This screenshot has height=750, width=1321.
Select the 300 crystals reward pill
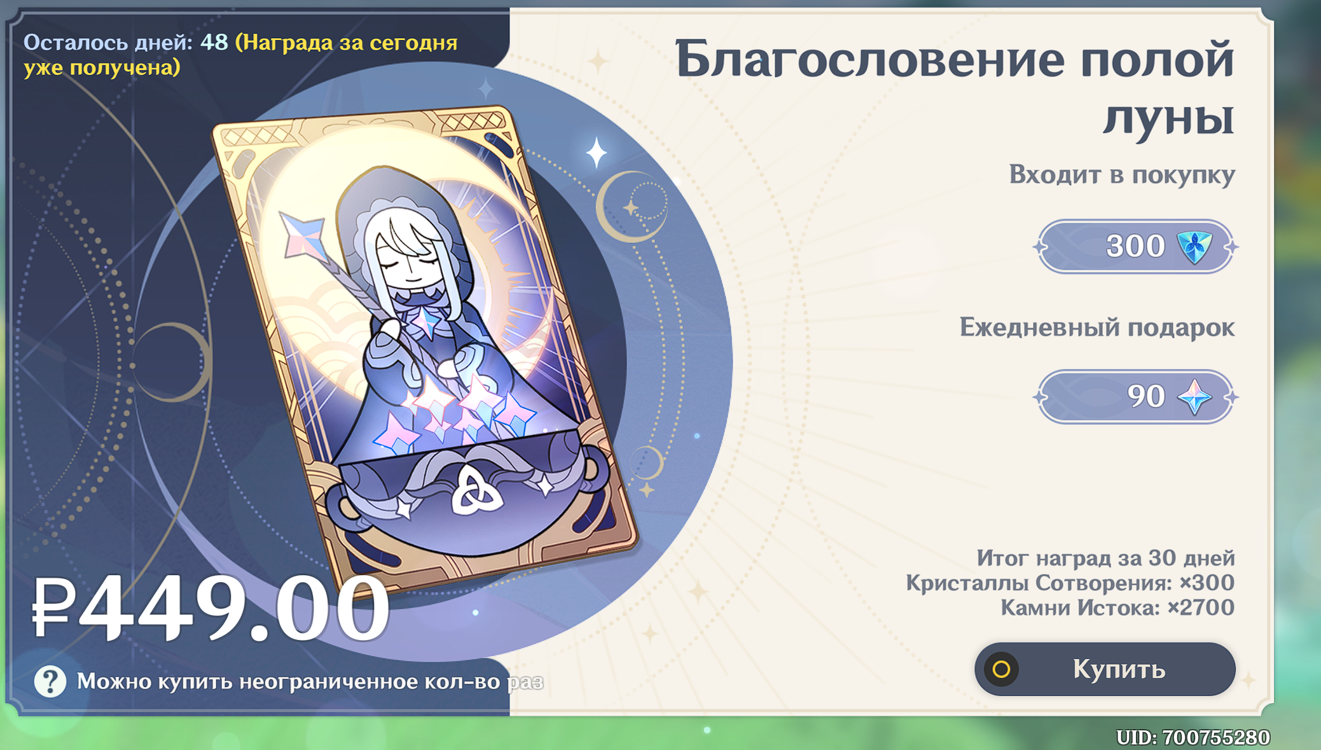1136,247
